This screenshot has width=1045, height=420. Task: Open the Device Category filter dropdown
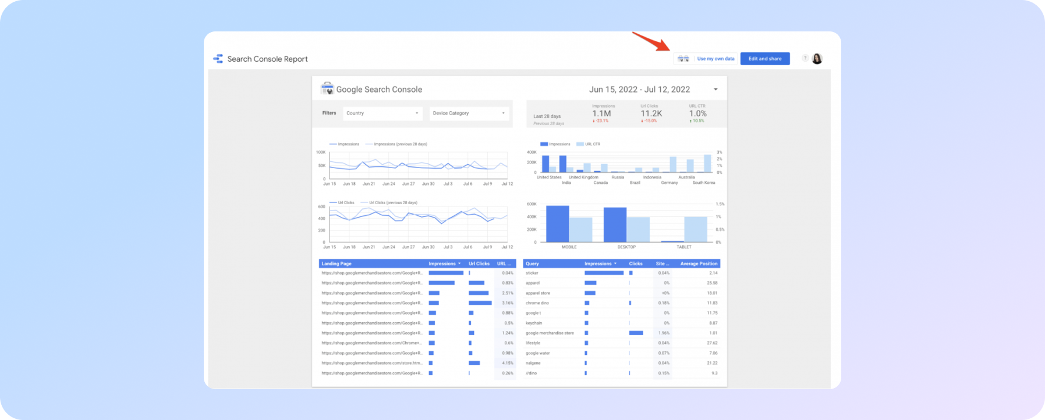[x=469, y=113]
